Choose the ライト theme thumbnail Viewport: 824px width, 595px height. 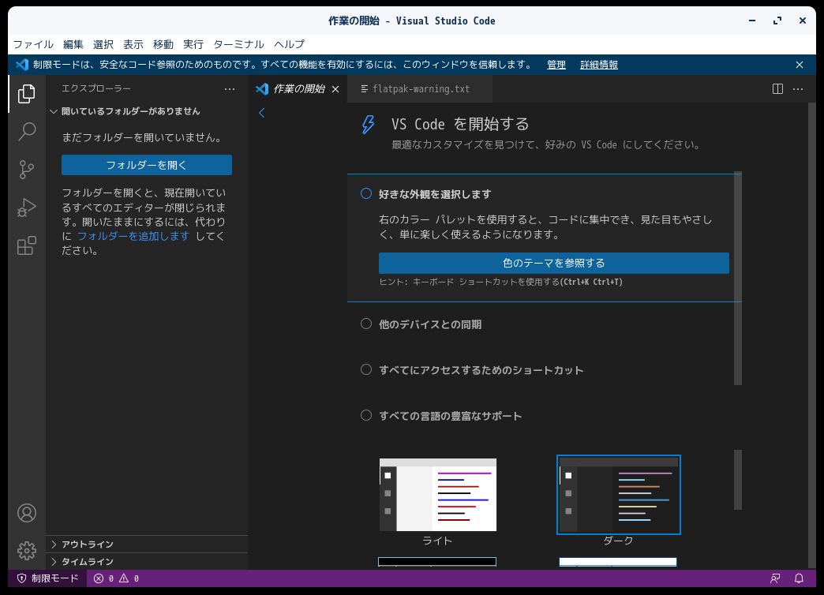coord(438,495)
